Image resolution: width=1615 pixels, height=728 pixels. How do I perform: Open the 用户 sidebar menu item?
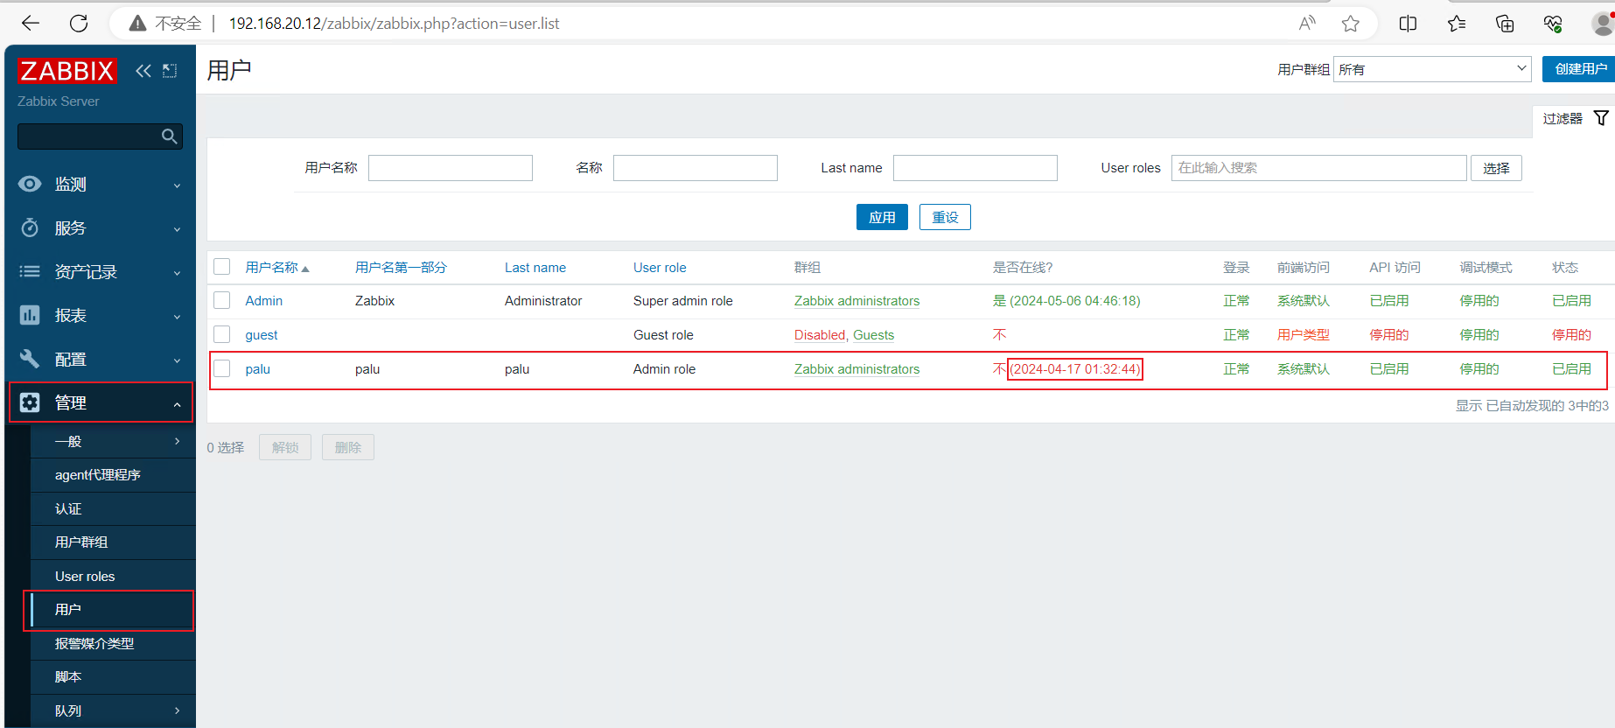[x=113, y=610]
